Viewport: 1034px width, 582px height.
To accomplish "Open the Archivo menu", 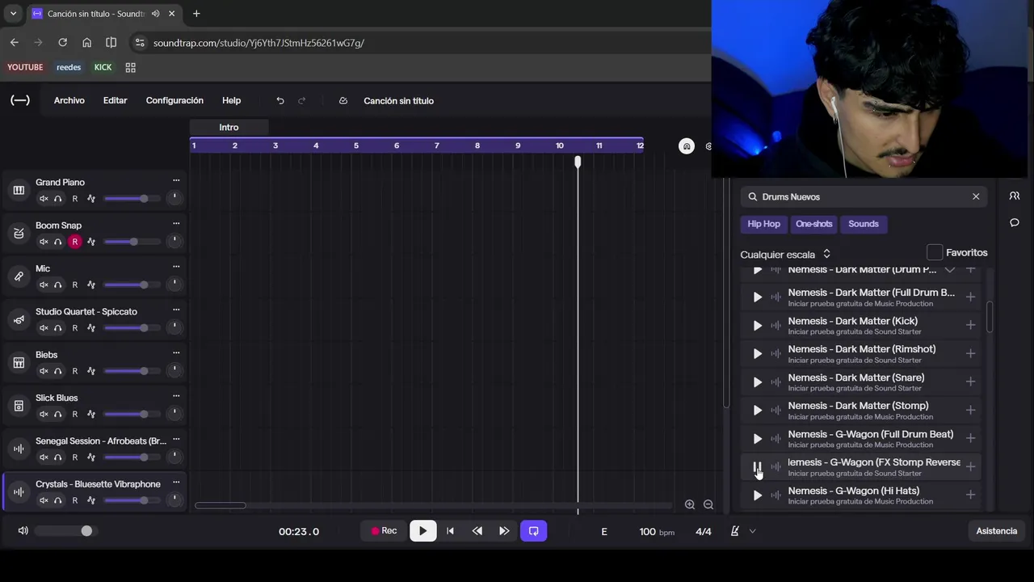I will tap(69, 100).
